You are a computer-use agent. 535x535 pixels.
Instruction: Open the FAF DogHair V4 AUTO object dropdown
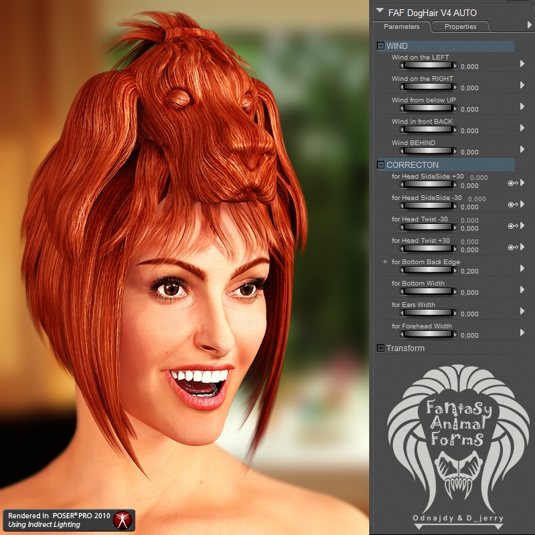(x=380, y=11)
